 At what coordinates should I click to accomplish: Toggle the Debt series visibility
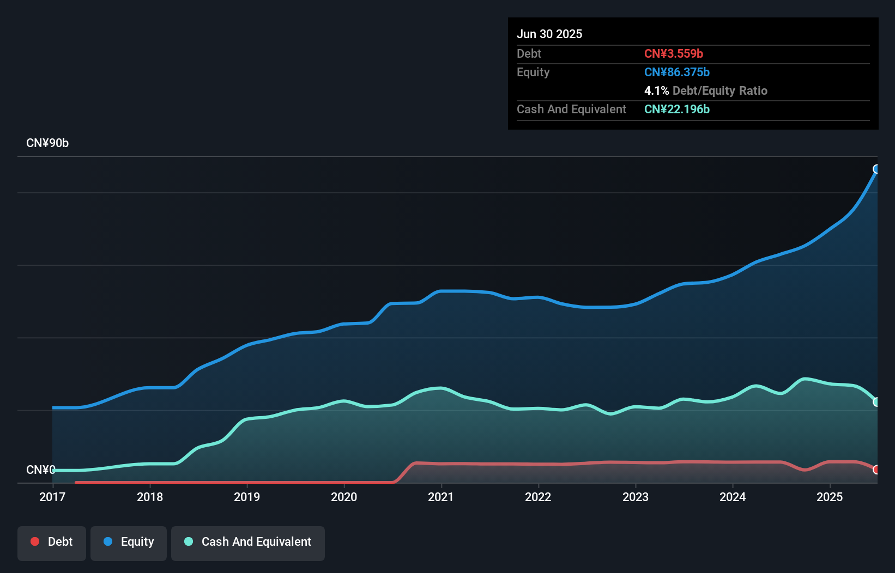pos(52,542)
